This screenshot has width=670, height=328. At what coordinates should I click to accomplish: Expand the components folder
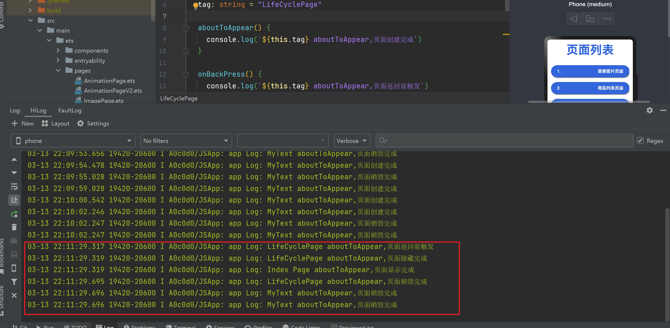coord(58,50)
